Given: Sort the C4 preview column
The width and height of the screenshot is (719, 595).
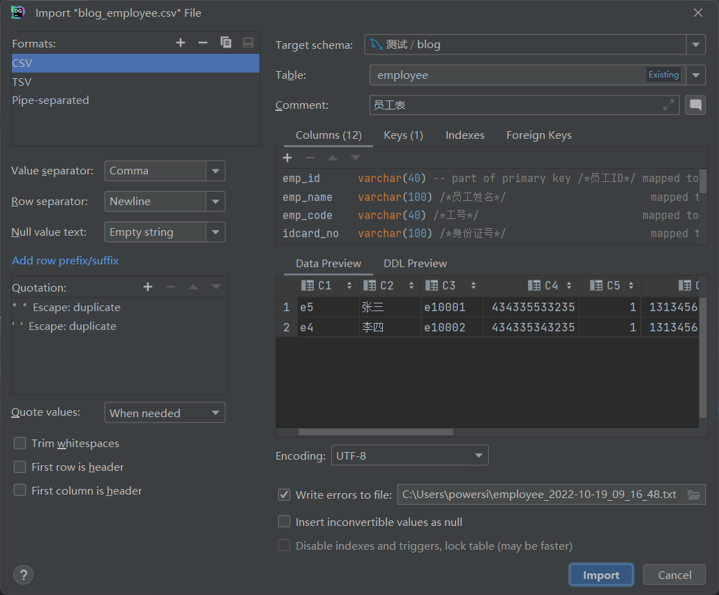Looking at the screenshot, I should click(569, 285).
